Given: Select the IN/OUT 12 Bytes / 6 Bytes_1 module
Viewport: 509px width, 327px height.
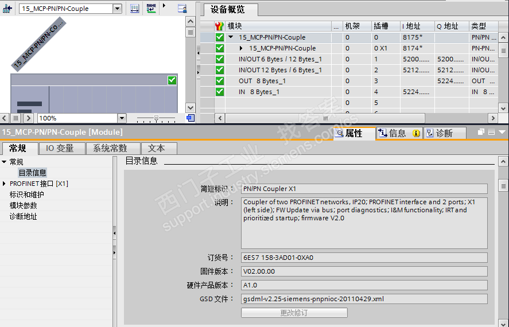Looking at the screenshot, I should click(x=280, y=70).
